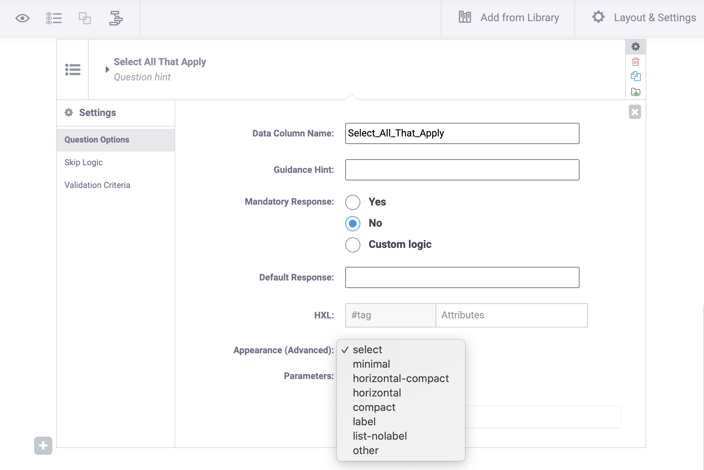Choose minimal from the appearance dropdown
The height and width of the screenshot is (470, 704).
click(x=371, y=364)
